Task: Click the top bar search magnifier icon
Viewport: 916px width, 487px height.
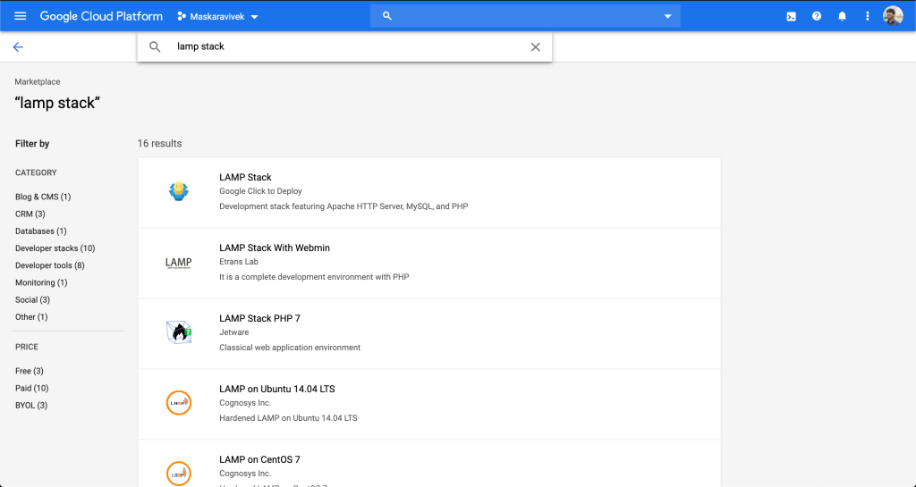Action: tap(386, 16)
